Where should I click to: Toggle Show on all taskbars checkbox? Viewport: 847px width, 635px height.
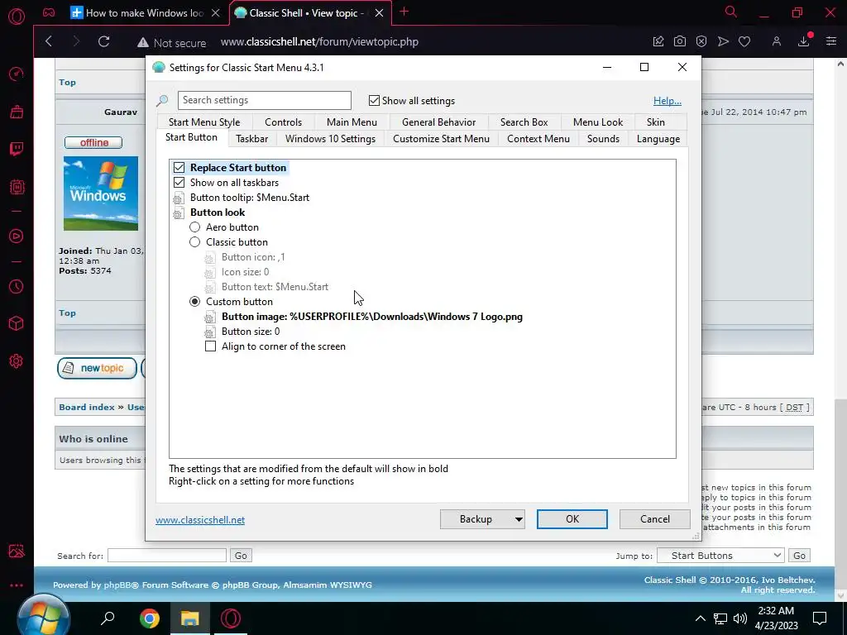(x=179, y=183)
